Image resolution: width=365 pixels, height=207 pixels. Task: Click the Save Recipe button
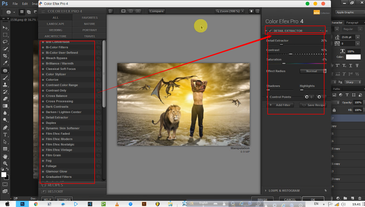[313, 105]
